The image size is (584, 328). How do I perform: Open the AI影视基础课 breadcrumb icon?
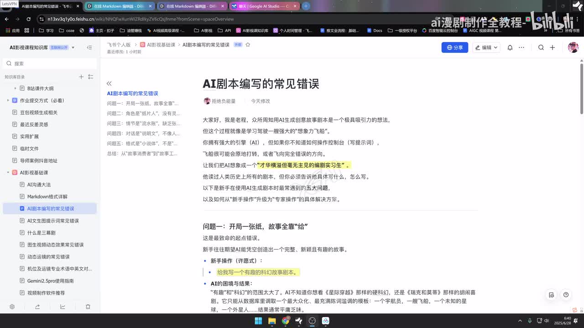pyautogui.click(x=143, y=45)
